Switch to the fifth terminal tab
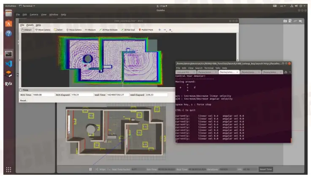This screenshot has height=176, width=311. 272,72
